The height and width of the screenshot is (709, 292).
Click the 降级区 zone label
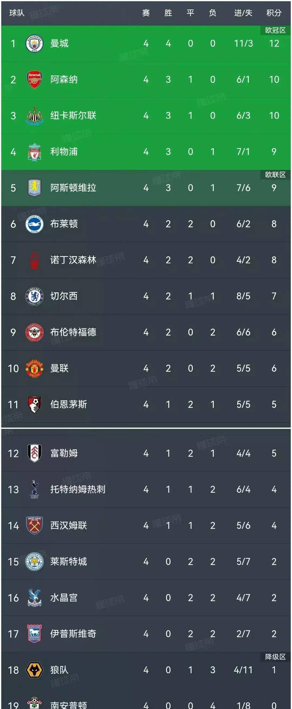[x=275, y=657]
